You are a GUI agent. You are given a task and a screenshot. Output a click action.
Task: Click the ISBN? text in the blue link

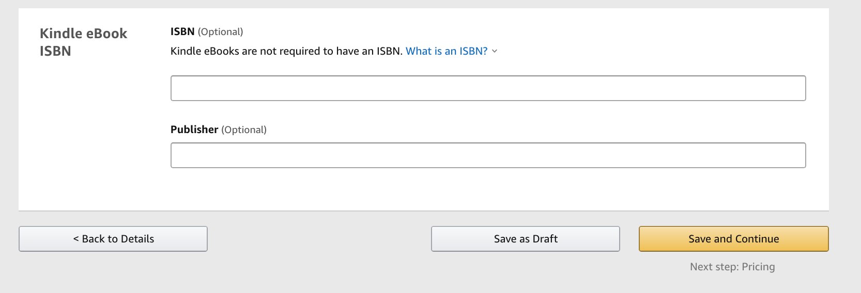coord(473,51)
